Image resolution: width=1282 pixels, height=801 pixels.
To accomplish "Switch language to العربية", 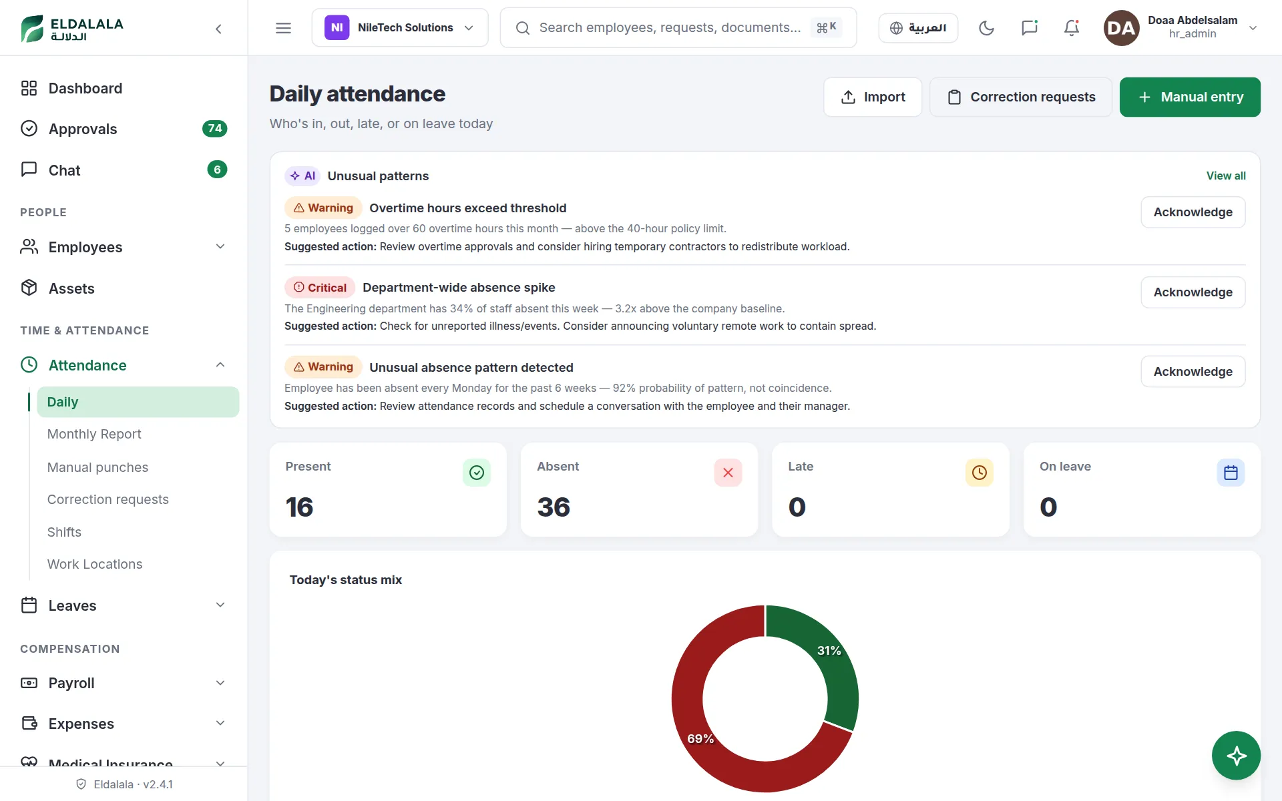I will pos(918,28).
